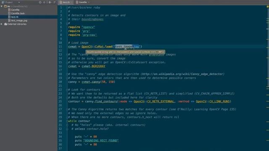Close the Gemfile editor tab
269x151 pixels.
pos(89,3)
